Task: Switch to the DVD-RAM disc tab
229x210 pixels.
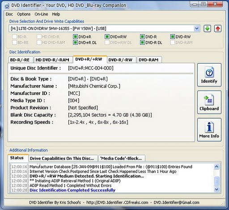Action: 149,60
